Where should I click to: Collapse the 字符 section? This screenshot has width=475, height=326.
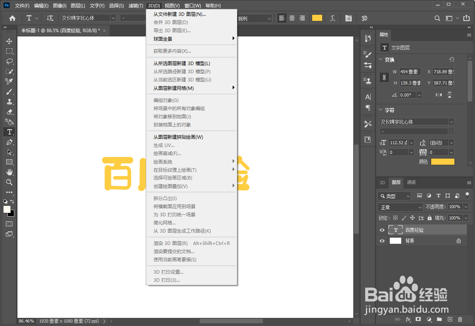click(x=380, y=110)
